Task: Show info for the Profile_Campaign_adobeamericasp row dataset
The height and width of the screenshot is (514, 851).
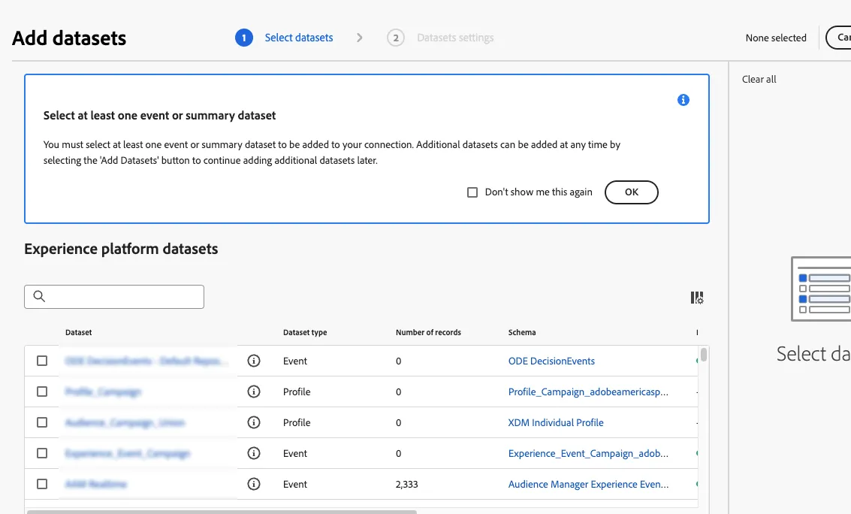Action: pyautogui.click(x=253, y=392)
